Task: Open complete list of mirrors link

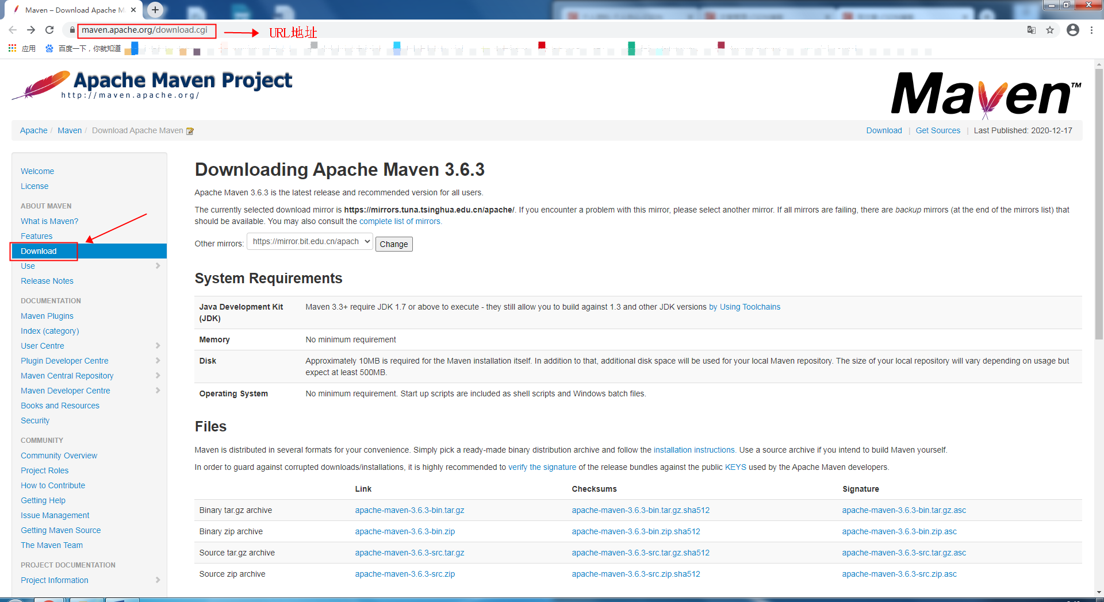Action: (400, 221)
